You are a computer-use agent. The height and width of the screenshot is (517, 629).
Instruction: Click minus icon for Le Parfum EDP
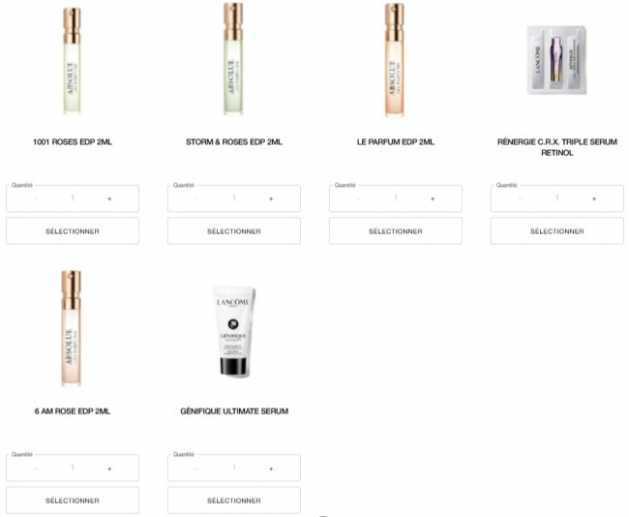click(359, 199)
